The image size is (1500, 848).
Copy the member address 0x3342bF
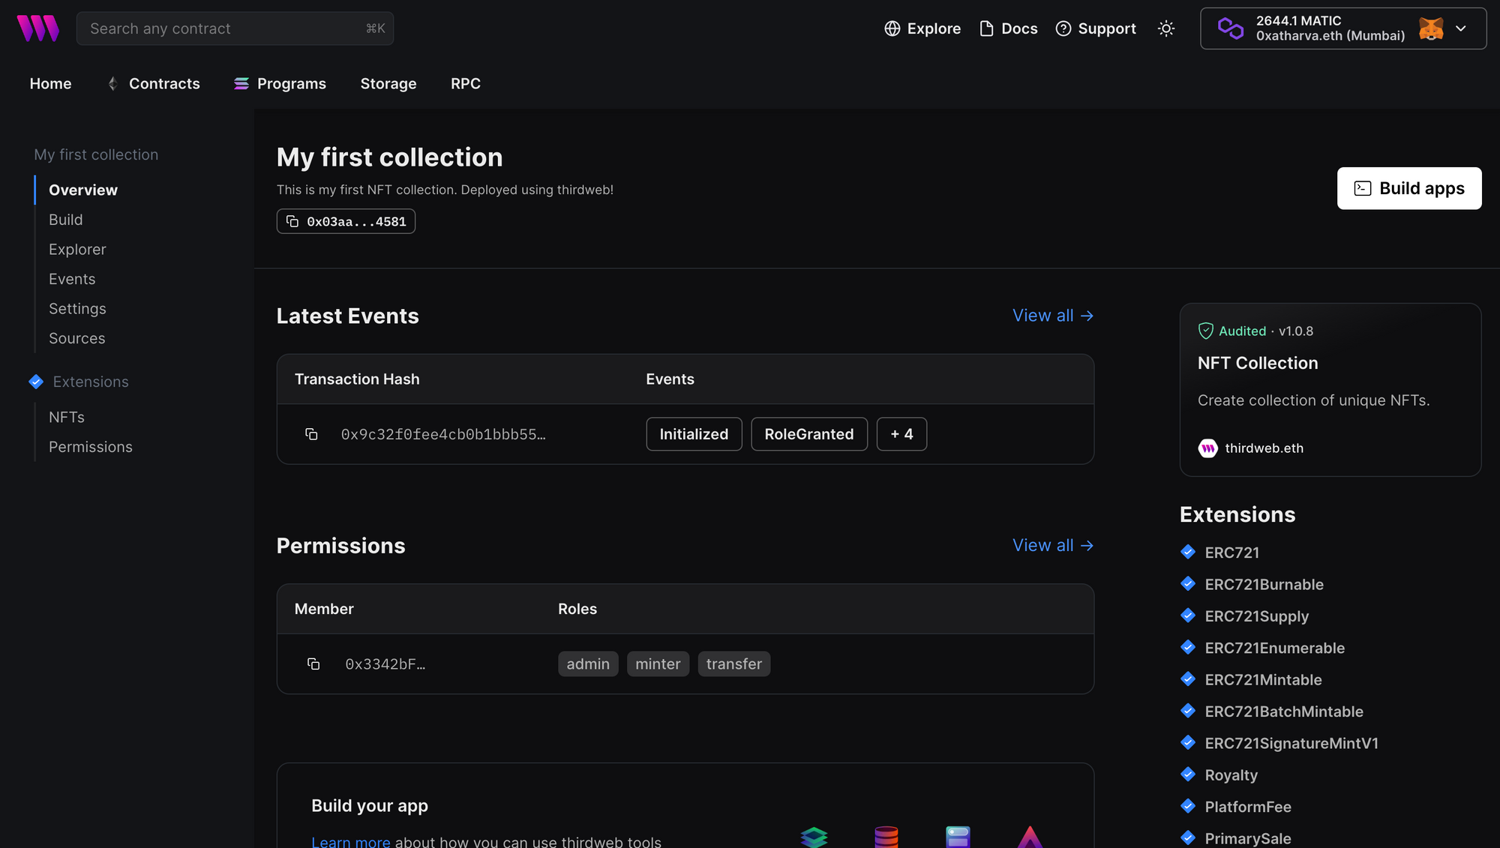click(313, 664)
